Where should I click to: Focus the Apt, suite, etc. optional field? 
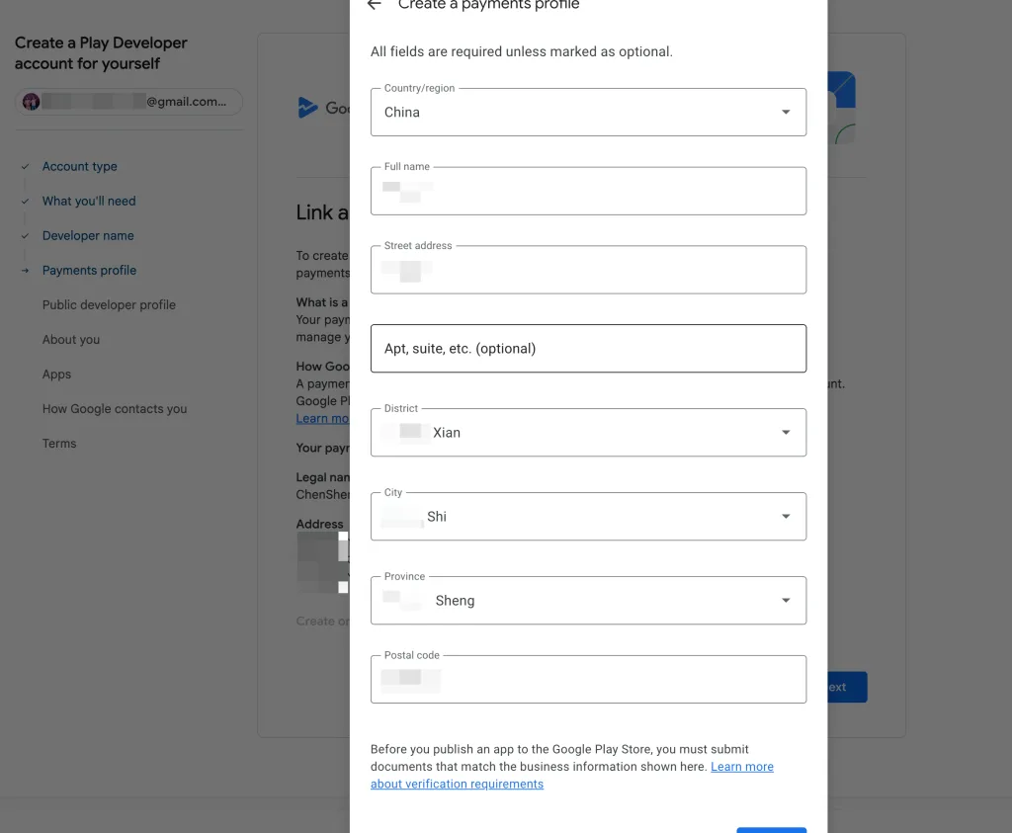[x=588, y=349]
